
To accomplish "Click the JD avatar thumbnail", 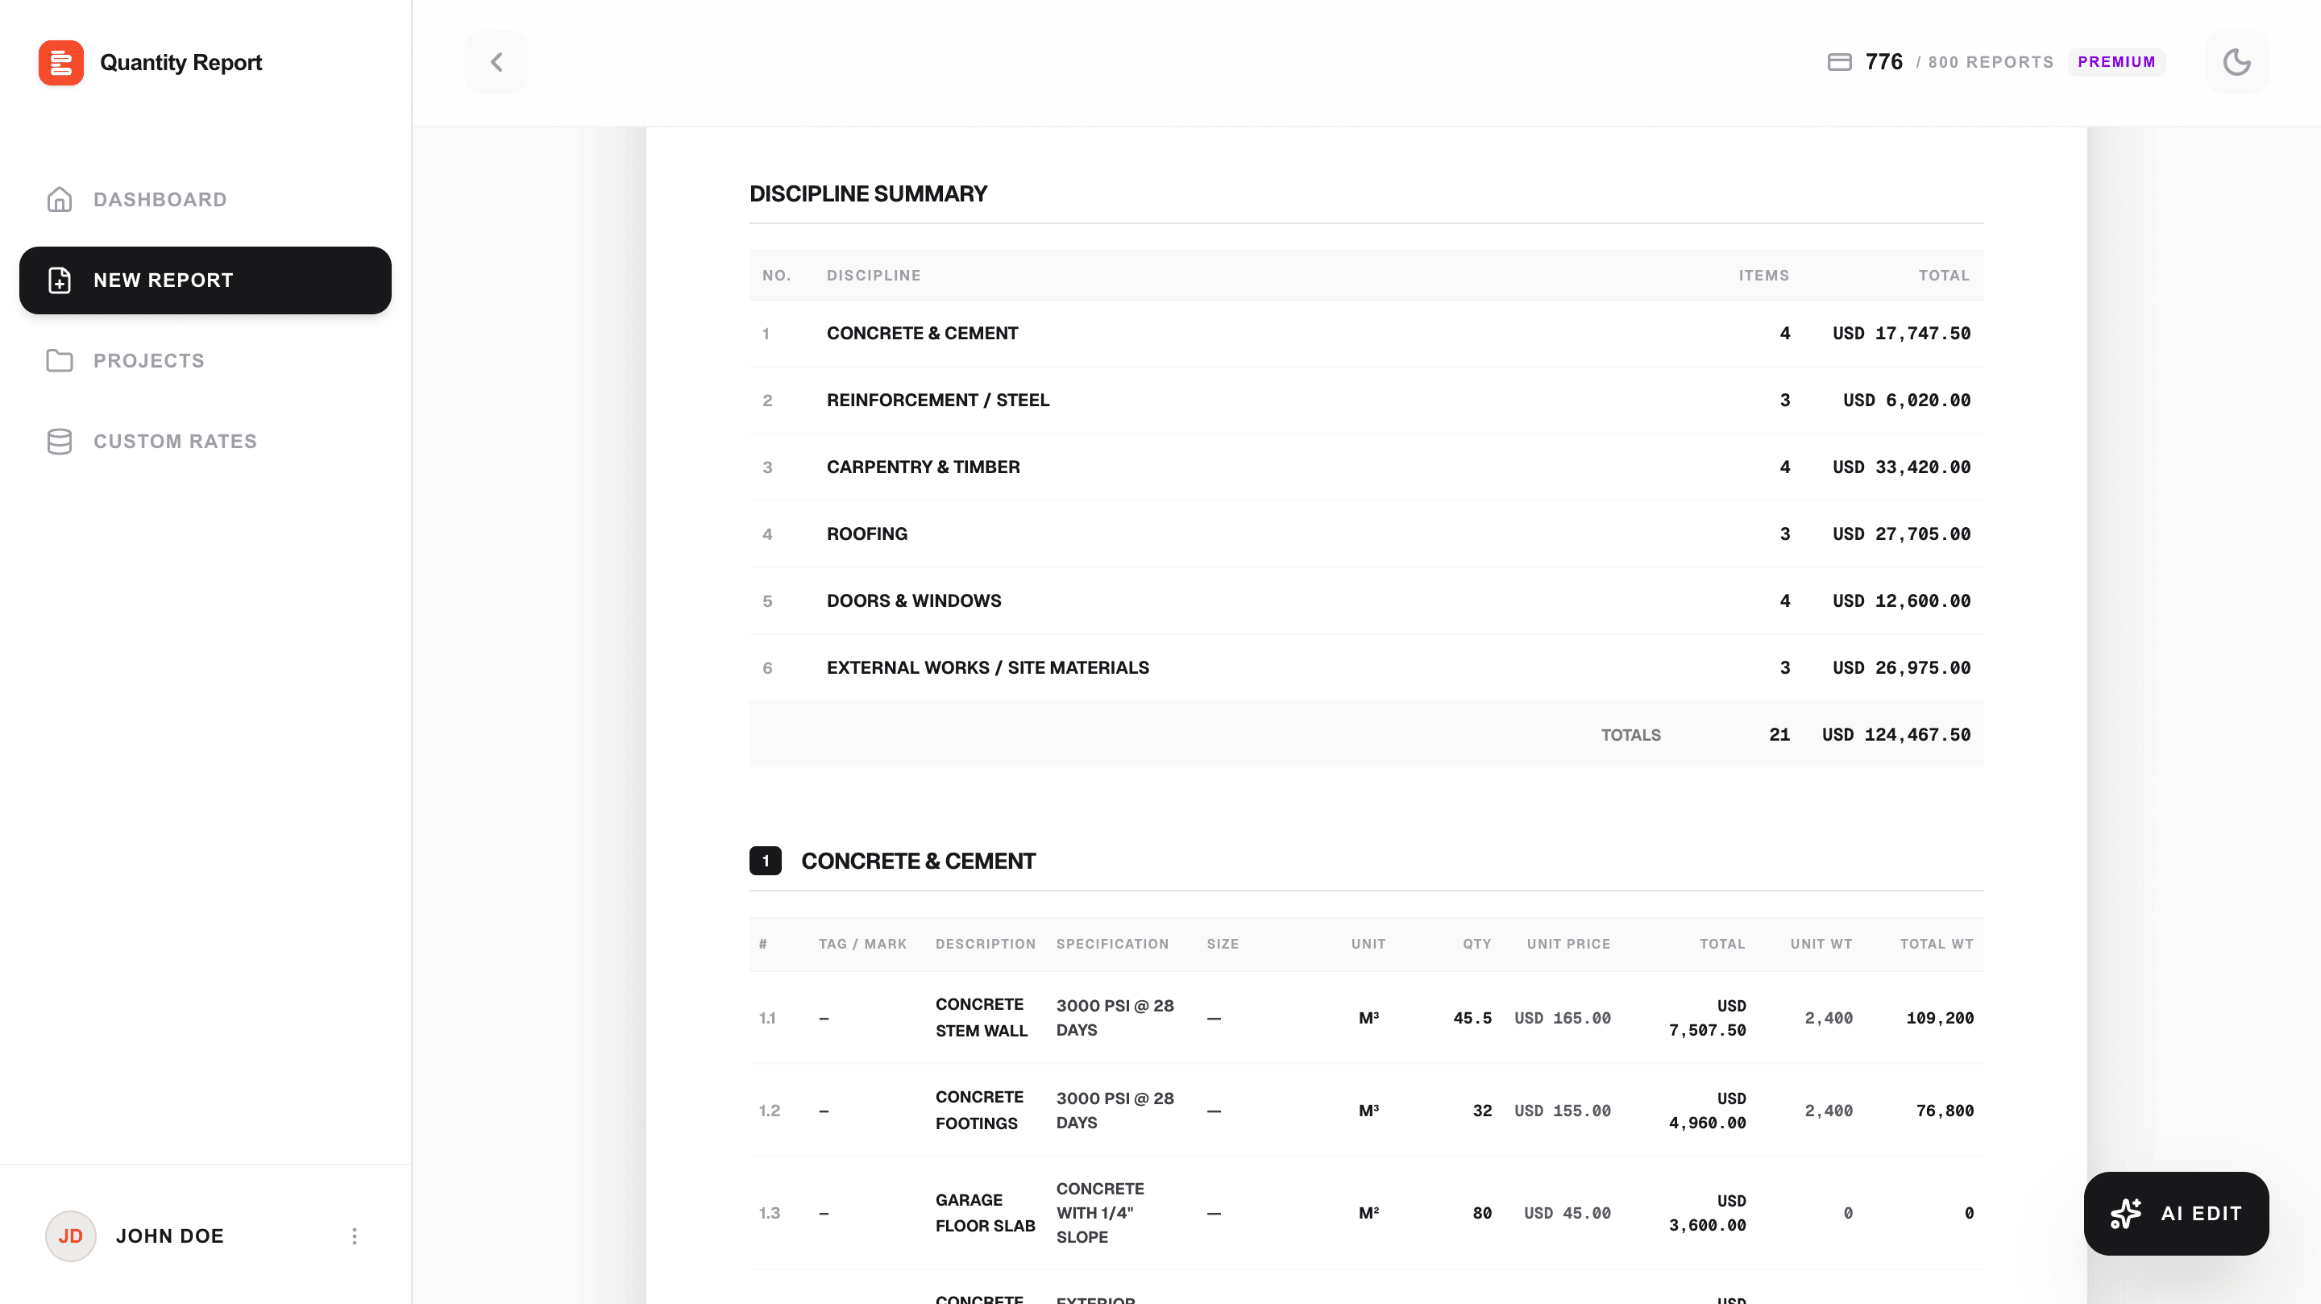I will (x=70, y=1236).
